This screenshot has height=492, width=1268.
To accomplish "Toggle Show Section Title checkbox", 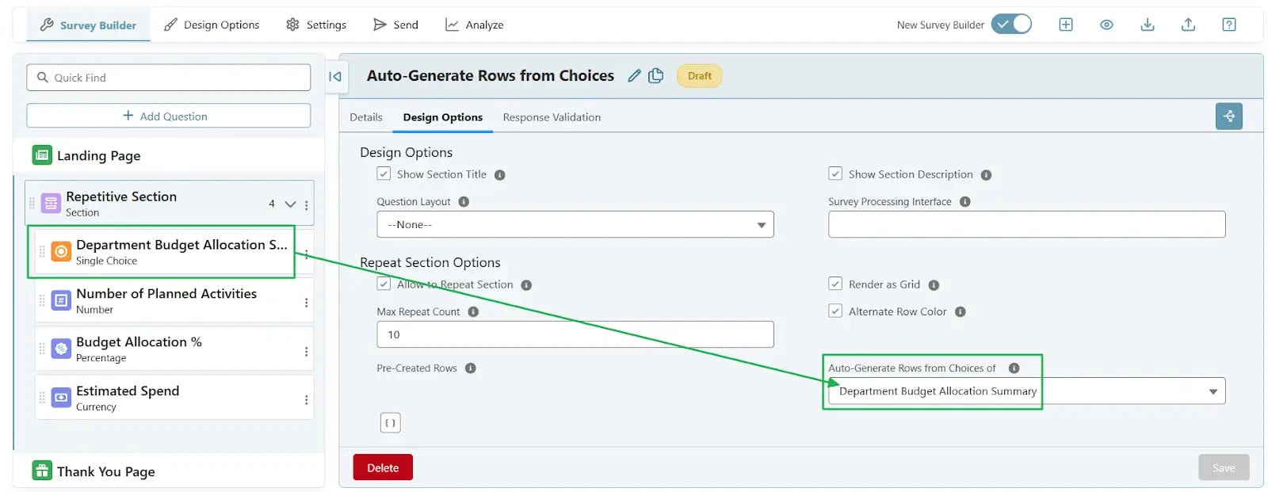I will click(384, 174).
